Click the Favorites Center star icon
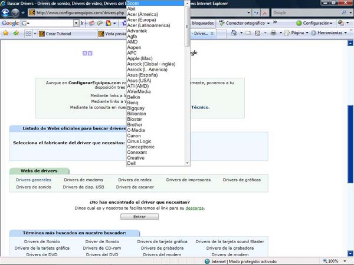The image size is (354, 265). tap(6, 34)
